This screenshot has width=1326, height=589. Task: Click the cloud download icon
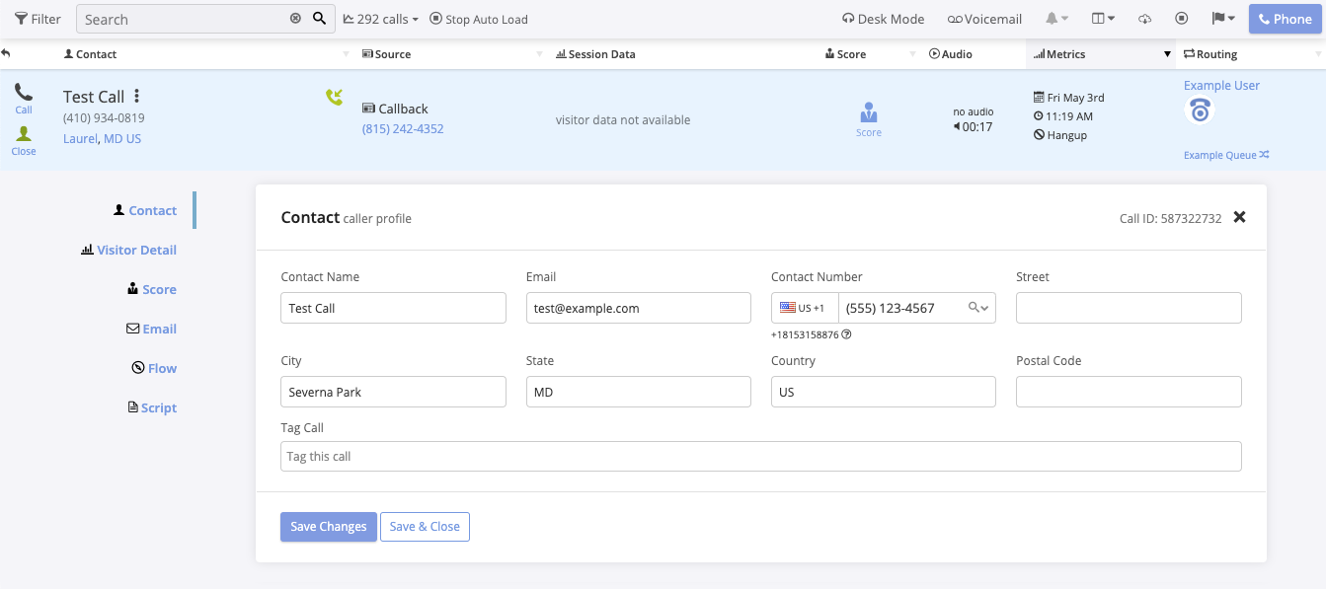[1145, 19]
